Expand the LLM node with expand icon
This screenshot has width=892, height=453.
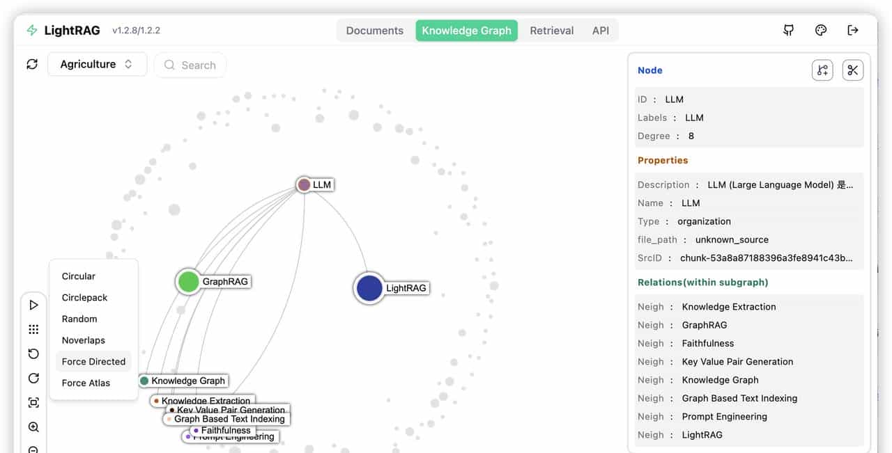[x=822, y=70]
